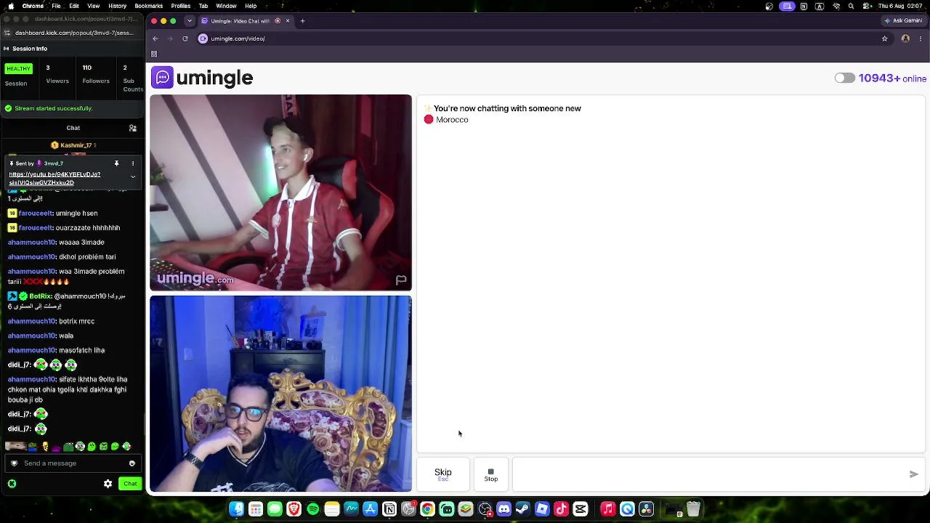Click the stranger's video feed
Screen dimensions: 930x523
click(x=280, y=192)
